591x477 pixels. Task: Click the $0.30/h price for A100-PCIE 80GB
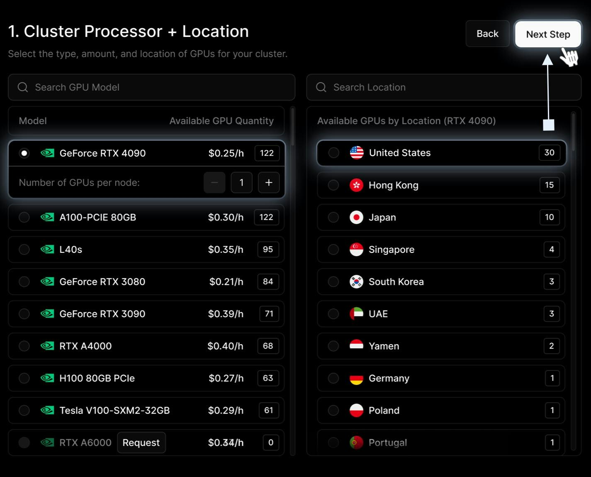pyautogui.click(x=226, y=217)
